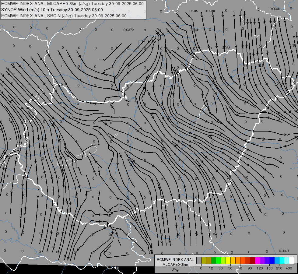Click the map data value 0.285
Screen dimensions: 298x274
[194, 11]
